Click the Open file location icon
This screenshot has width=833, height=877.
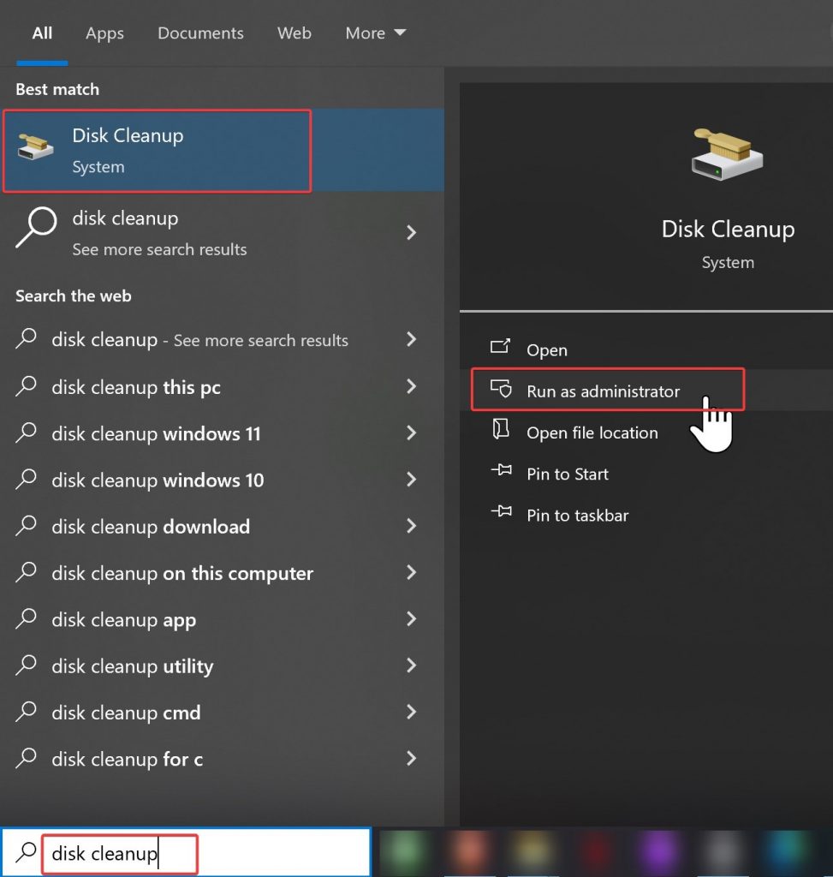click(500, 431)
